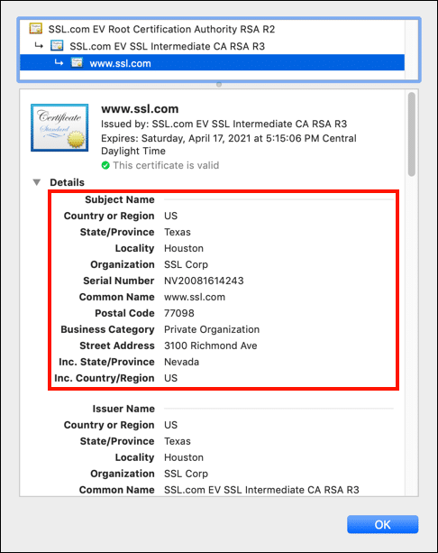Image resolution: width=438 pixels, height=553 pixels.
Task: Select the highlighted www.ssl.com tree row
Action: tap(212, 63)
